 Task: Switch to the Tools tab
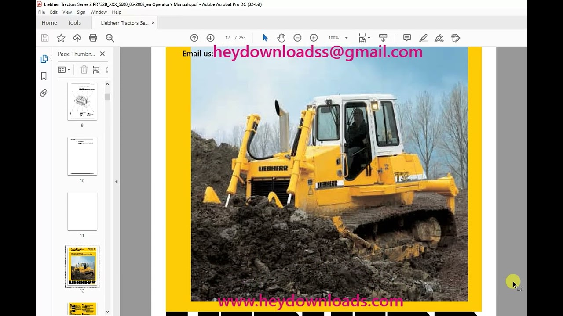[74, 23]
